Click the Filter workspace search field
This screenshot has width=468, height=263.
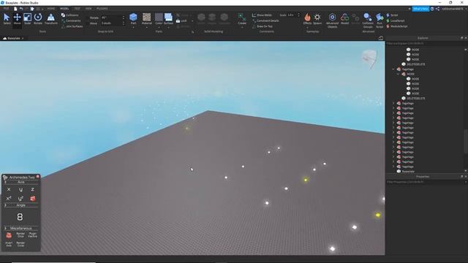425,43
